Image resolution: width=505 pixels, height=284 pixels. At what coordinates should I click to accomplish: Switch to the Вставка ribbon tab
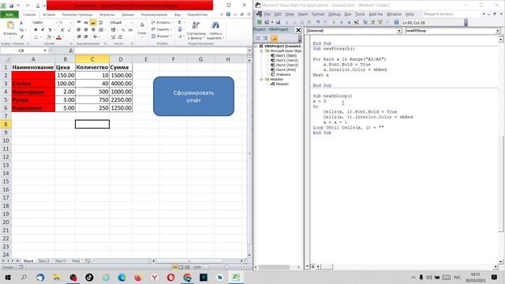pyautogui.click(x=49, y=14)
